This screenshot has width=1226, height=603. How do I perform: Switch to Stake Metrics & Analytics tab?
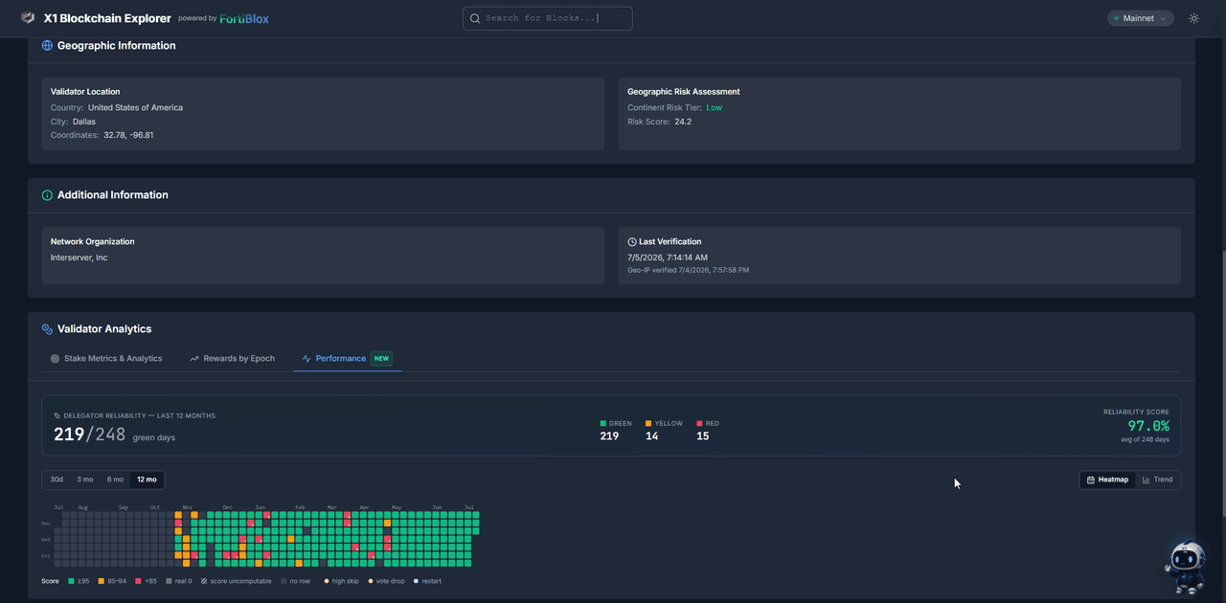click(x=106, y=359)
